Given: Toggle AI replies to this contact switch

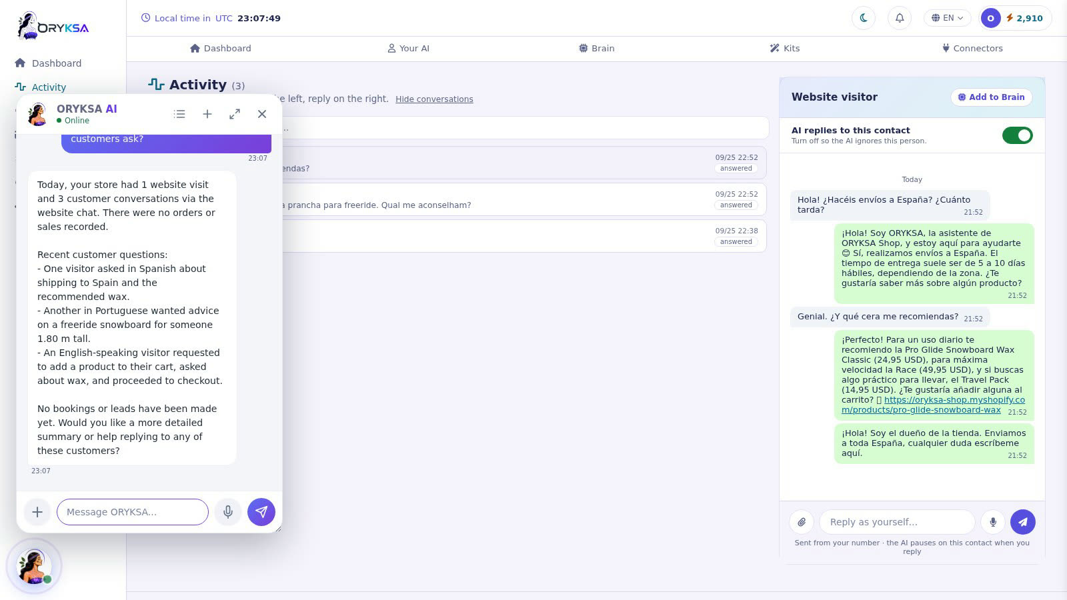Looking at the screenshot, I should (1018, 135).
